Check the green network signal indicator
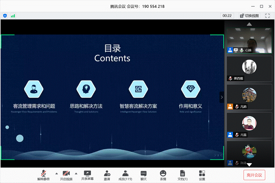Viewport: 275px width, 183px height. pyautogui.click(x=13, y=16)
